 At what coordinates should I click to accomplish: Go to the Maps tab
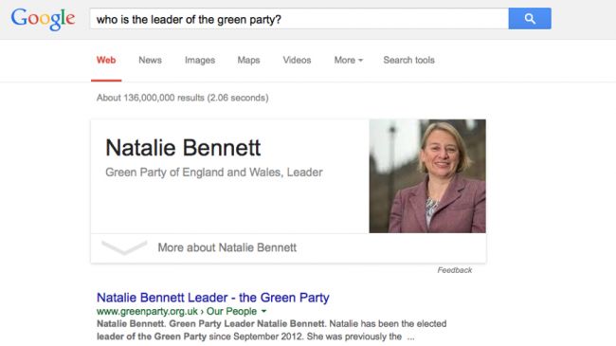[248, 60]
